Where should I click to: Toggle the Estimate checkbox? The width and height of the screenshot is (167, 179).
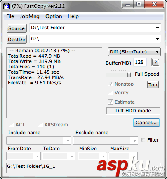(x=111, y=102)
